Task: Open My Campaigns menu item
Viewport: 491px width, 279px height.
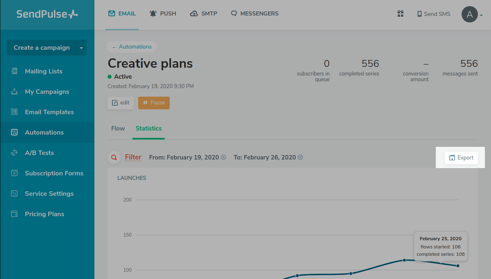Action: click(x=47, y=92)
